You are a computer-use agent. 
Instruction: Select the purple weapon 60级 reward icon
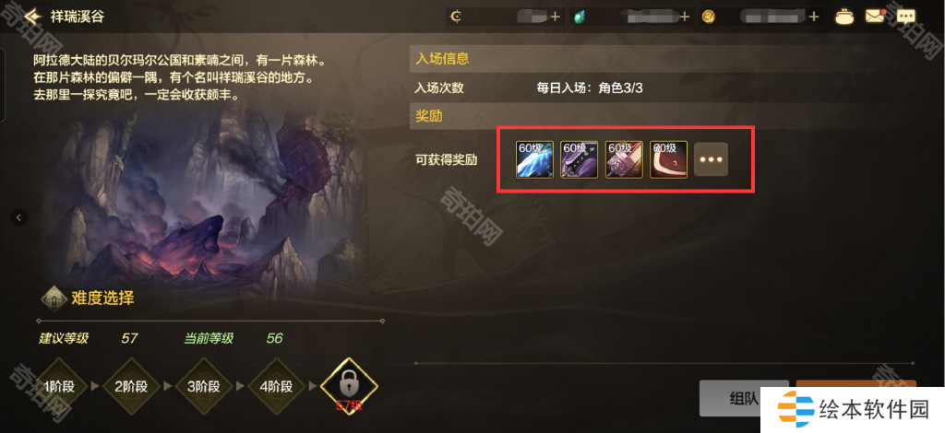pyautogui.click(x=579, y=159)
